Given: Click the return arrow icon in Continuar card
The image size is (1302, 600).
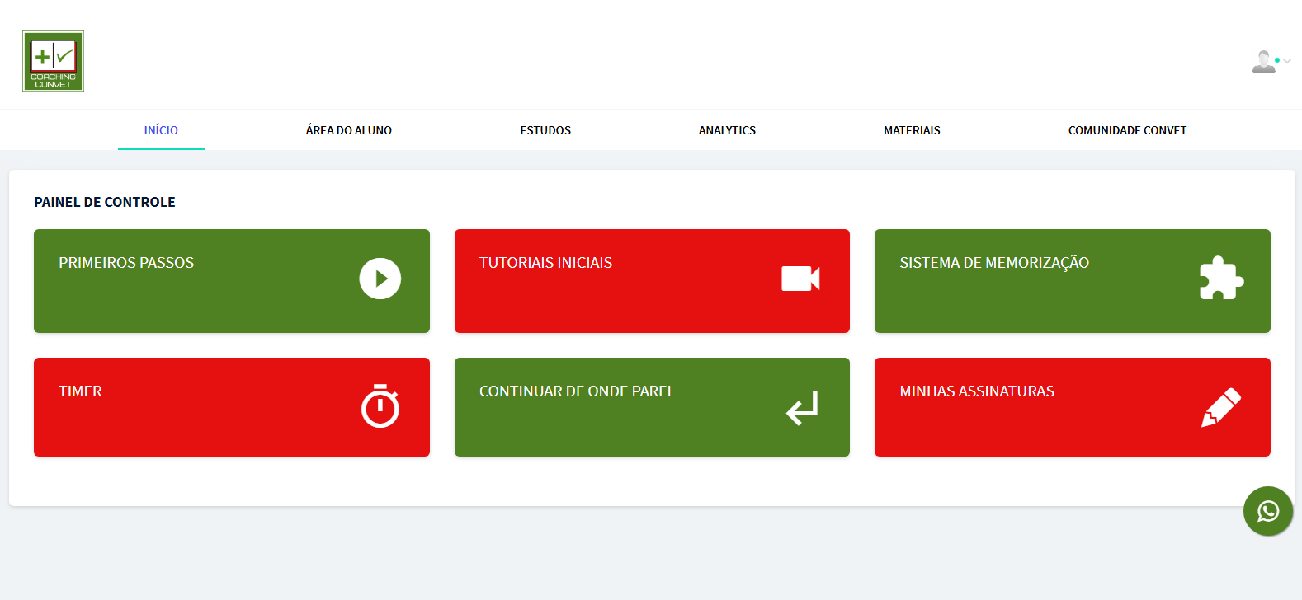Looking at the screenshot, I should [x=801, y=407].
